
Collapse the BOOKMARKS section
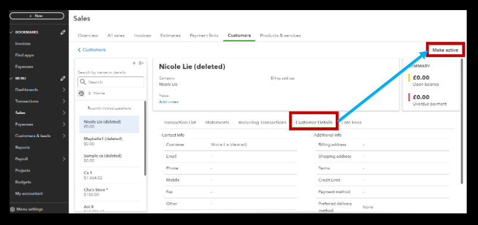coord(11,32)
